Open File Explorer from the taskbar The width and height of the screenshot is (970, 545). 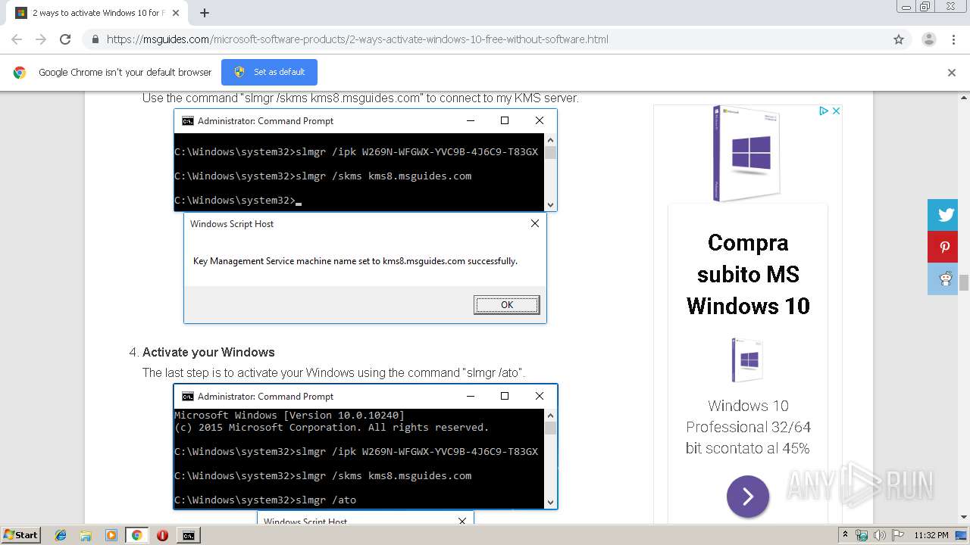coord(86,535)
